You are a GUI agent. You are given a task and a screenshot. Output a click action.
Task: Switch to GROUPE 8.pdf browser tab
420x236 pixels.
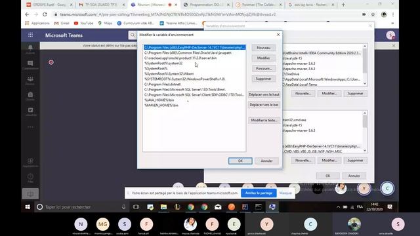click(50, 5)
